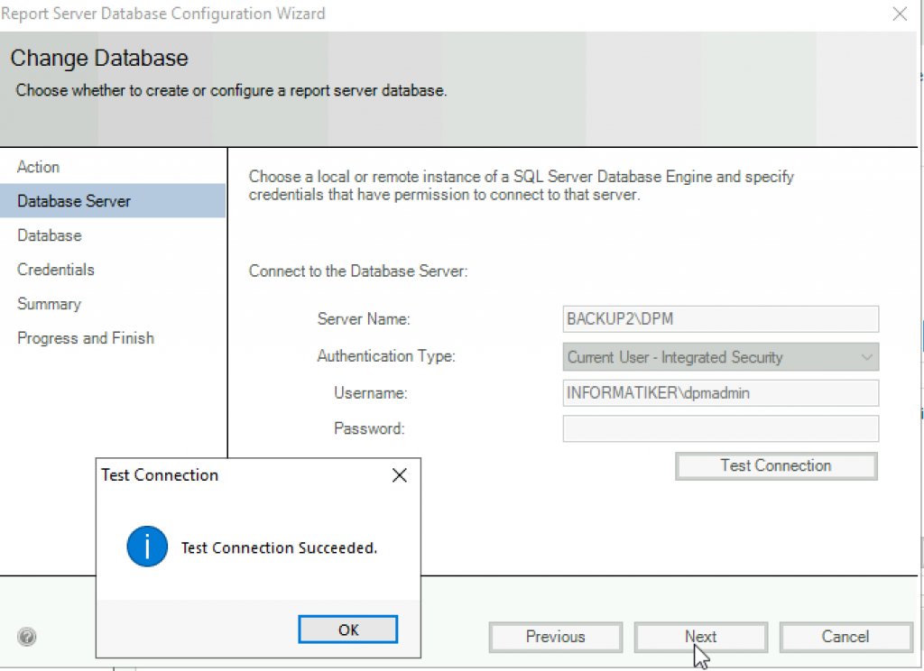Click the blue information icon in Test Connection dialog
The height and width of the screenshot is (671, 924).
pyautogui.click(x=147, y=547)
